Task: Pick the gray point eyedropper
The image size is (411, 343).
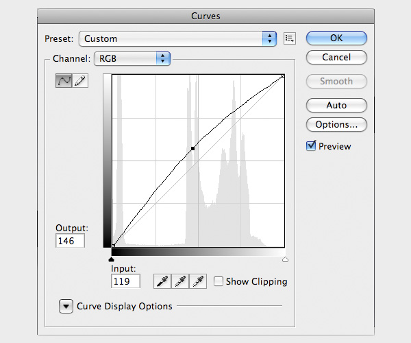Action: (180, 281)
